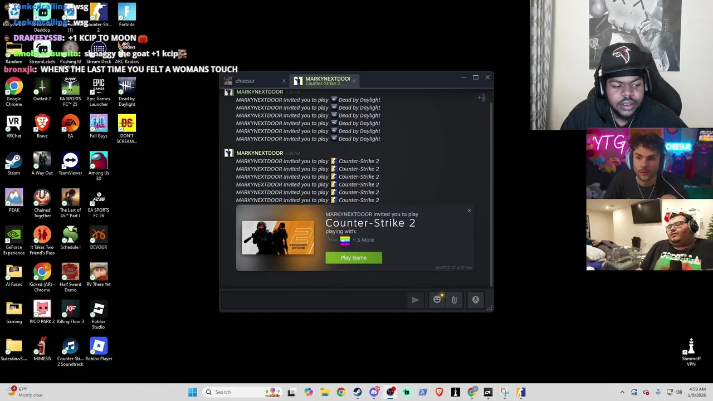Open the Windows Start menu
The height and width of the screenshot is (401, 713).
(x=192, y=392)
